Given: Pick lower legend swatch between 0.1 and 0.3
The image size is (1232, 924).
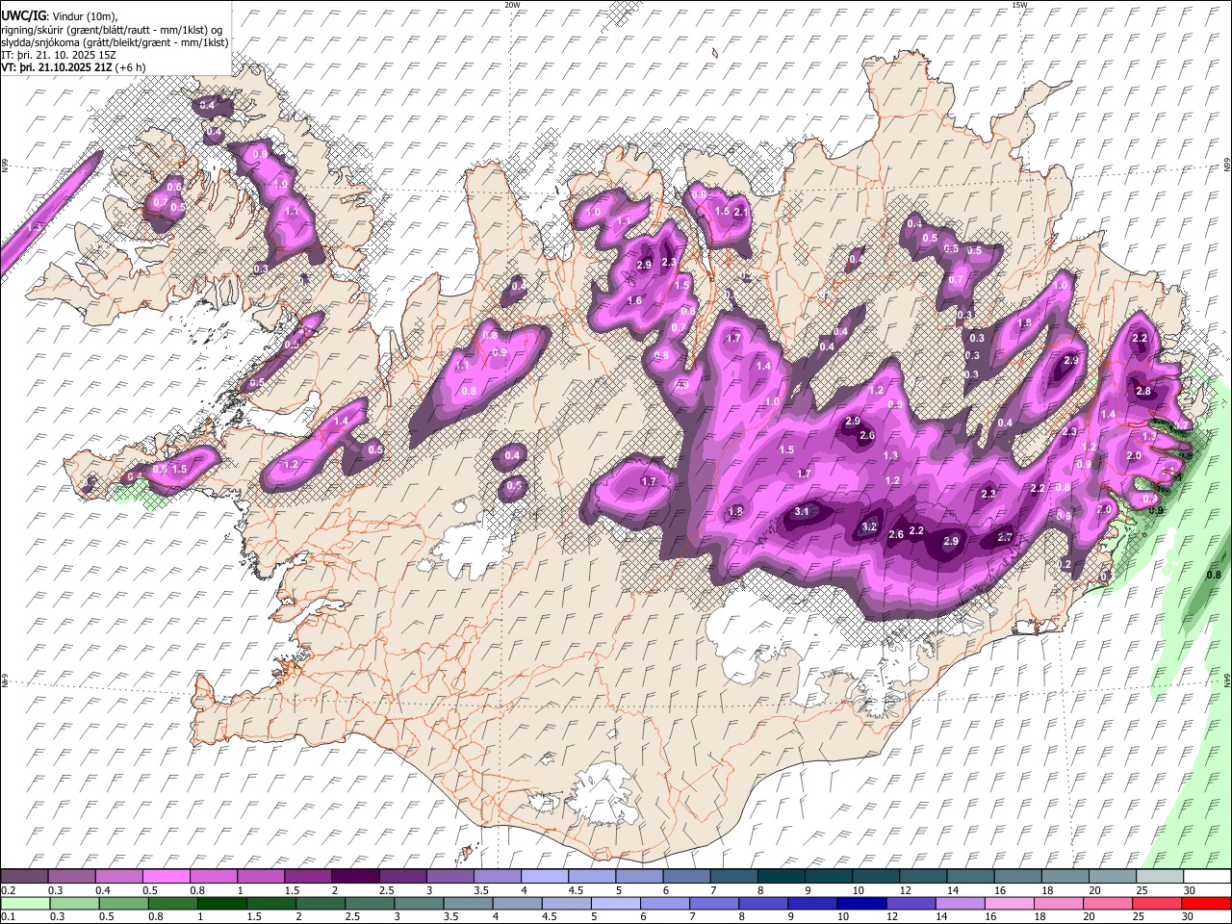Looking at the screenshot, I should 25,904.
